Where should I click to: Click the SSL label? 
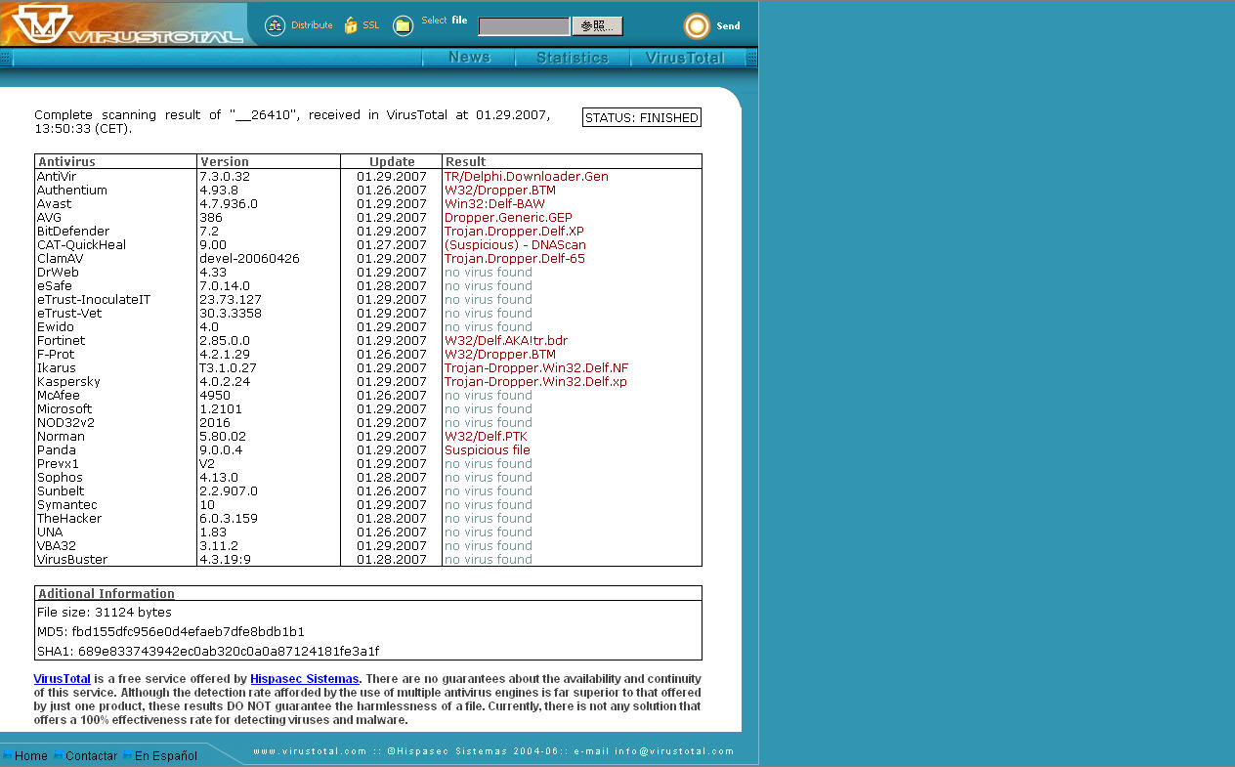point(371,25)
